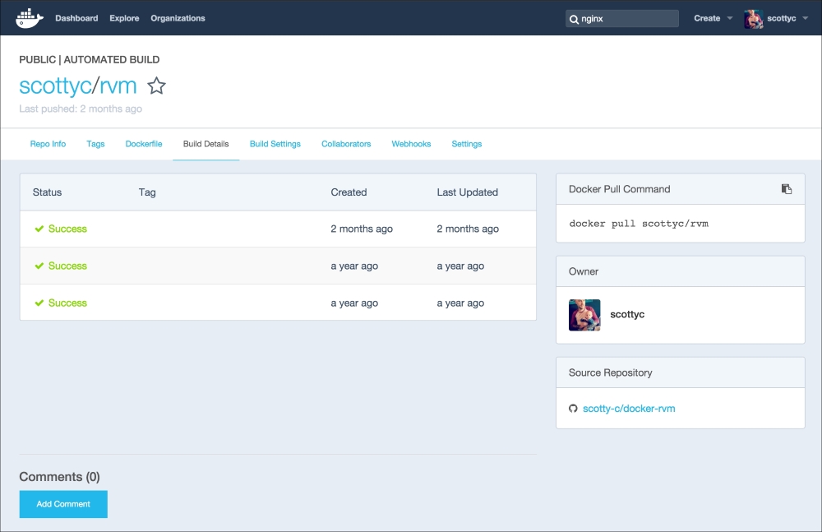This screenshot has height=532, width=822.
Task: Click inside the nginx search field
Action: coord(625,19)
